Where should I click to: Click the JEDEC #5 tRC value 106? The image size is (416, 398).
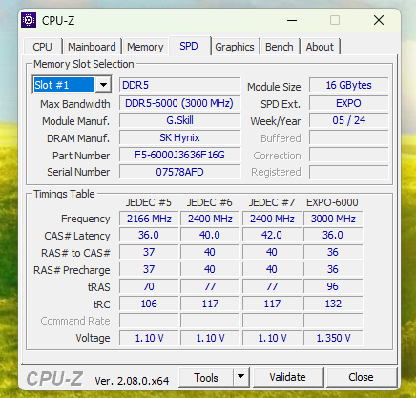149,304
